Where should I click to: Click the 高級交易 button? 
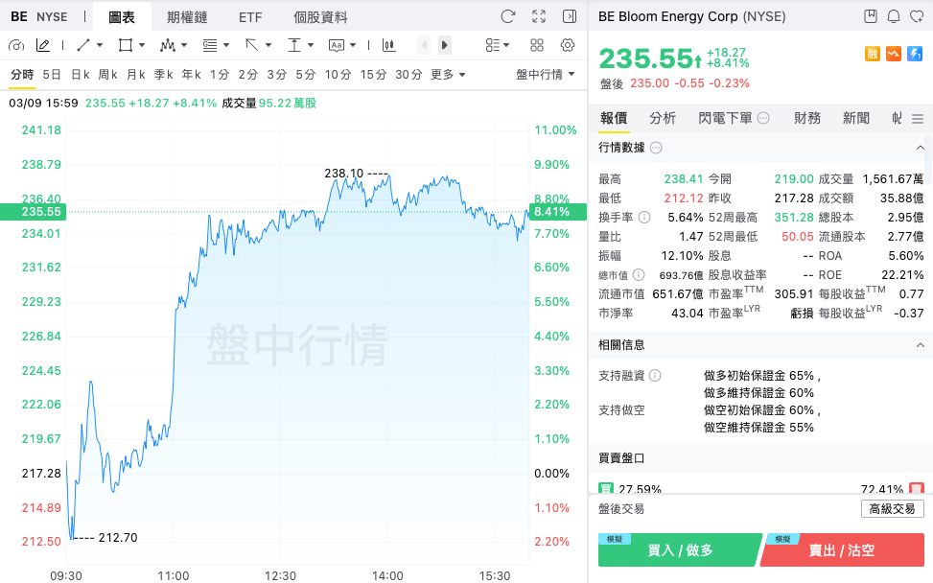tap(892, 509)
